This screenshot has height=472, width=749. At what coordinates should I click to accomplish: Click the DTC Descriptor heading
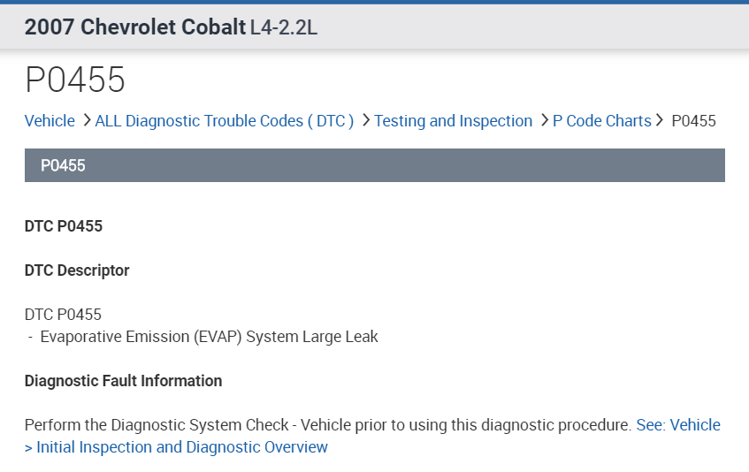pos(77,270)
